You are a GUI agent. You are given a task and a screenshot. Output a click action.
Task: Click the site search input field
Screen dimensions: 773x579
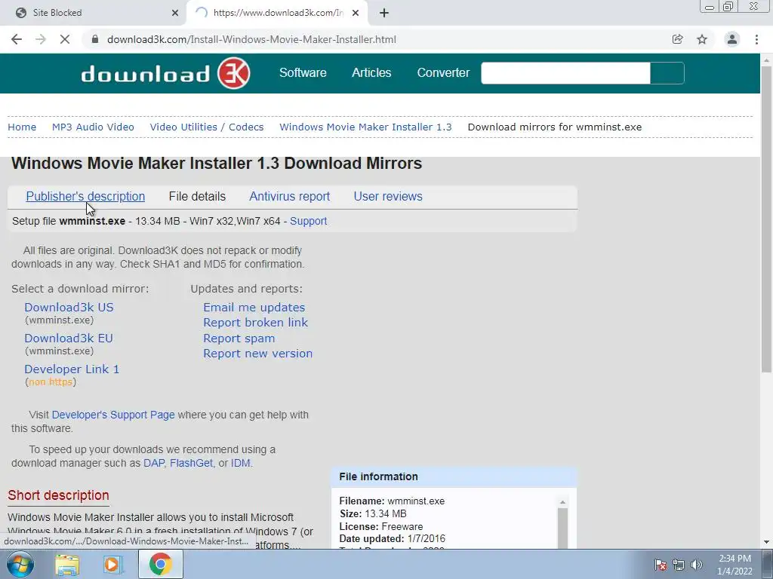coord(565,73)
